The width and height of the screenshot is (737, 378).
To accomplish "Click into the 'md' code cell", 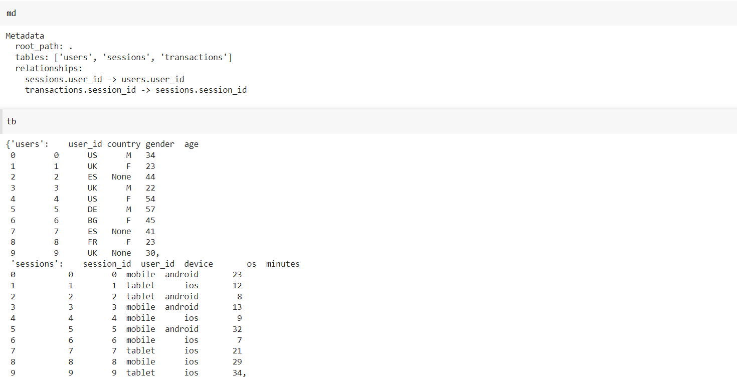I will coord(368,14).
